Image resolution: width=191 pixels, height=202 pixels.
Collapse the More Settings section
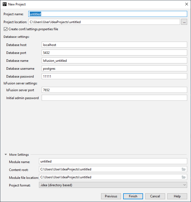tap(6, 155)
